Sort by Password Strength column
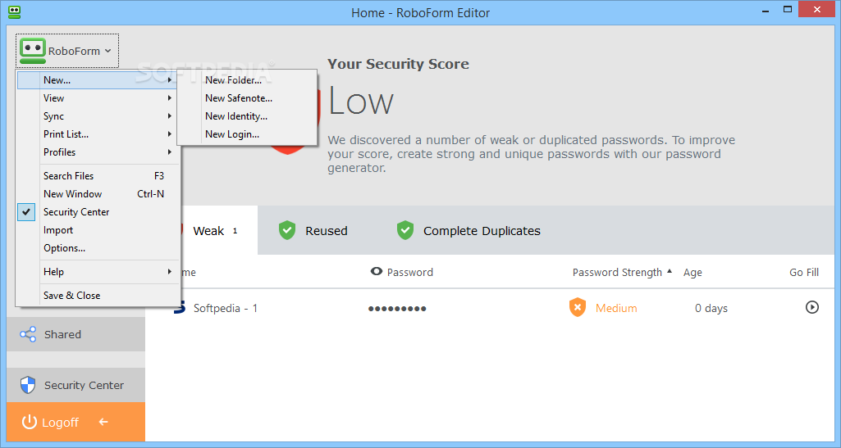 coord(617,273)
